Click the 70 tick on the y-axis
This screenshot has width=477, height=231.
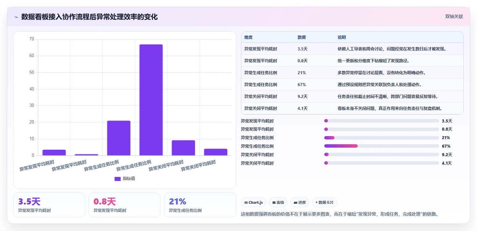click(x=32, y=39)
